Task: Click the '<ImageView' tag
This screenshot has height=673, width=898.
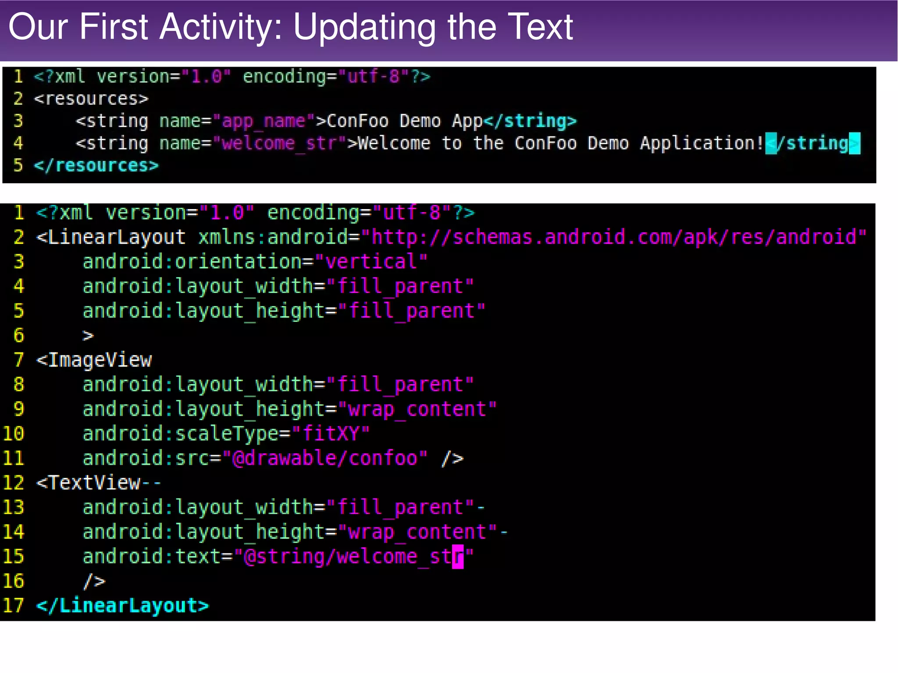Action: [94, 360]
